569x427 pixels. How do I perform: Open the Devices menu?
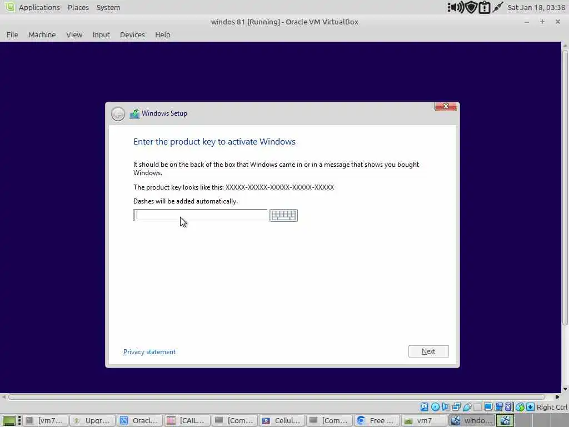tap(132, 34)
